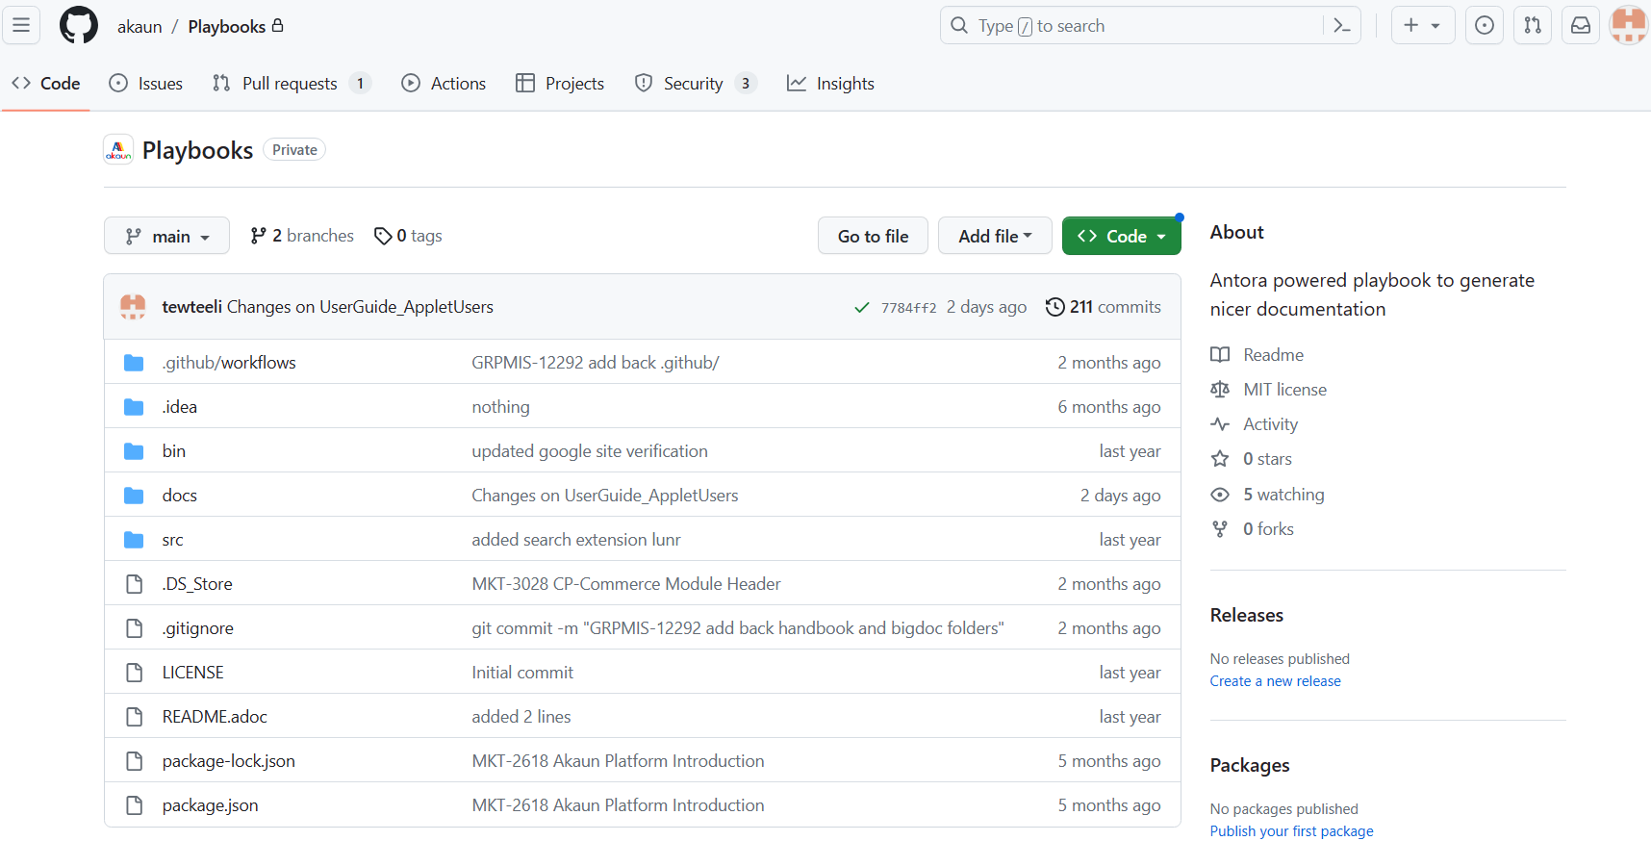Open the issues shortcut icon in header
Screen dimensions: 1651x841
pyautogui.click(x=1485, y=26)
